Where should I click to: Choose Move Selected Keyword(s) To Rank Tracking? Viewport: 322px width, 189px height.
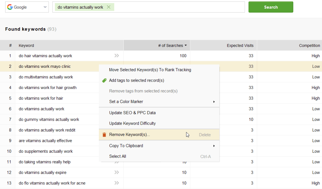coord(159,70)
